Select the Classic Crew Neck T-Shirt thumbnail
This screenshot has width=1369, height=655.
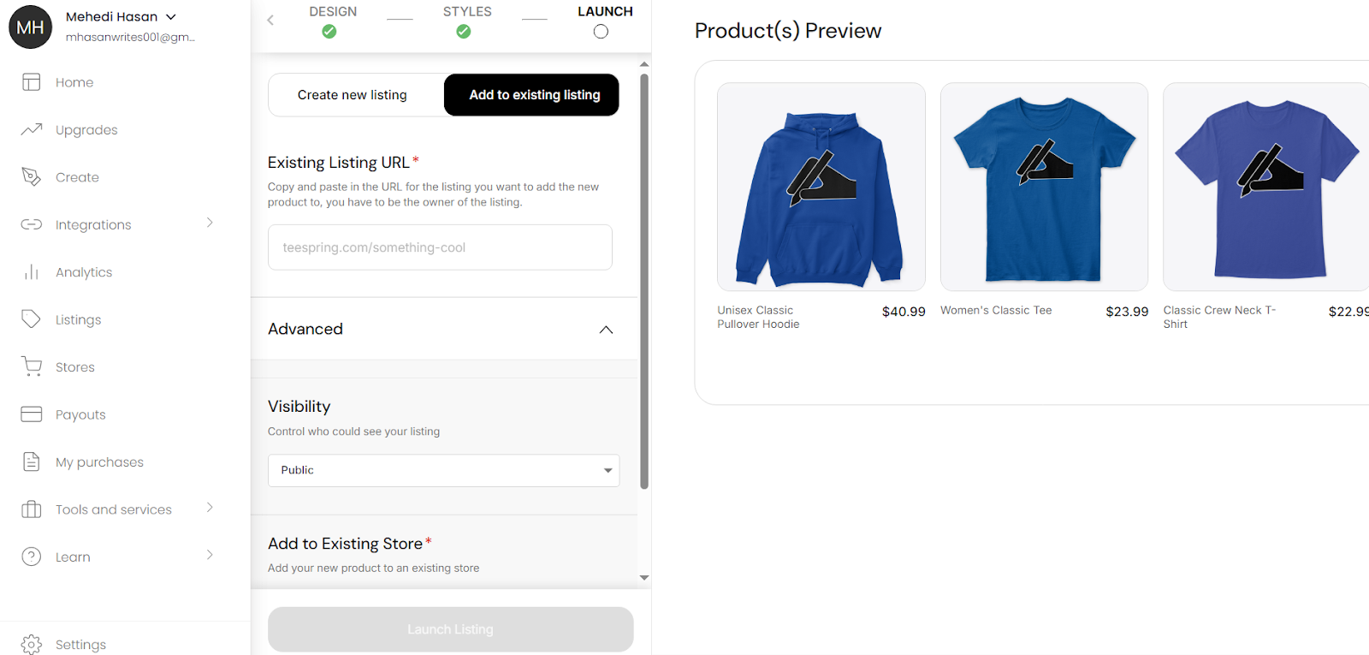pyautogui.click(x=1266, y=187)
